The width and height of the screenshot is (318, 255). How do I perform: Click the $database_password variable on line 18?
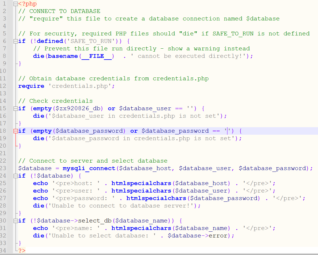[91, 131]
